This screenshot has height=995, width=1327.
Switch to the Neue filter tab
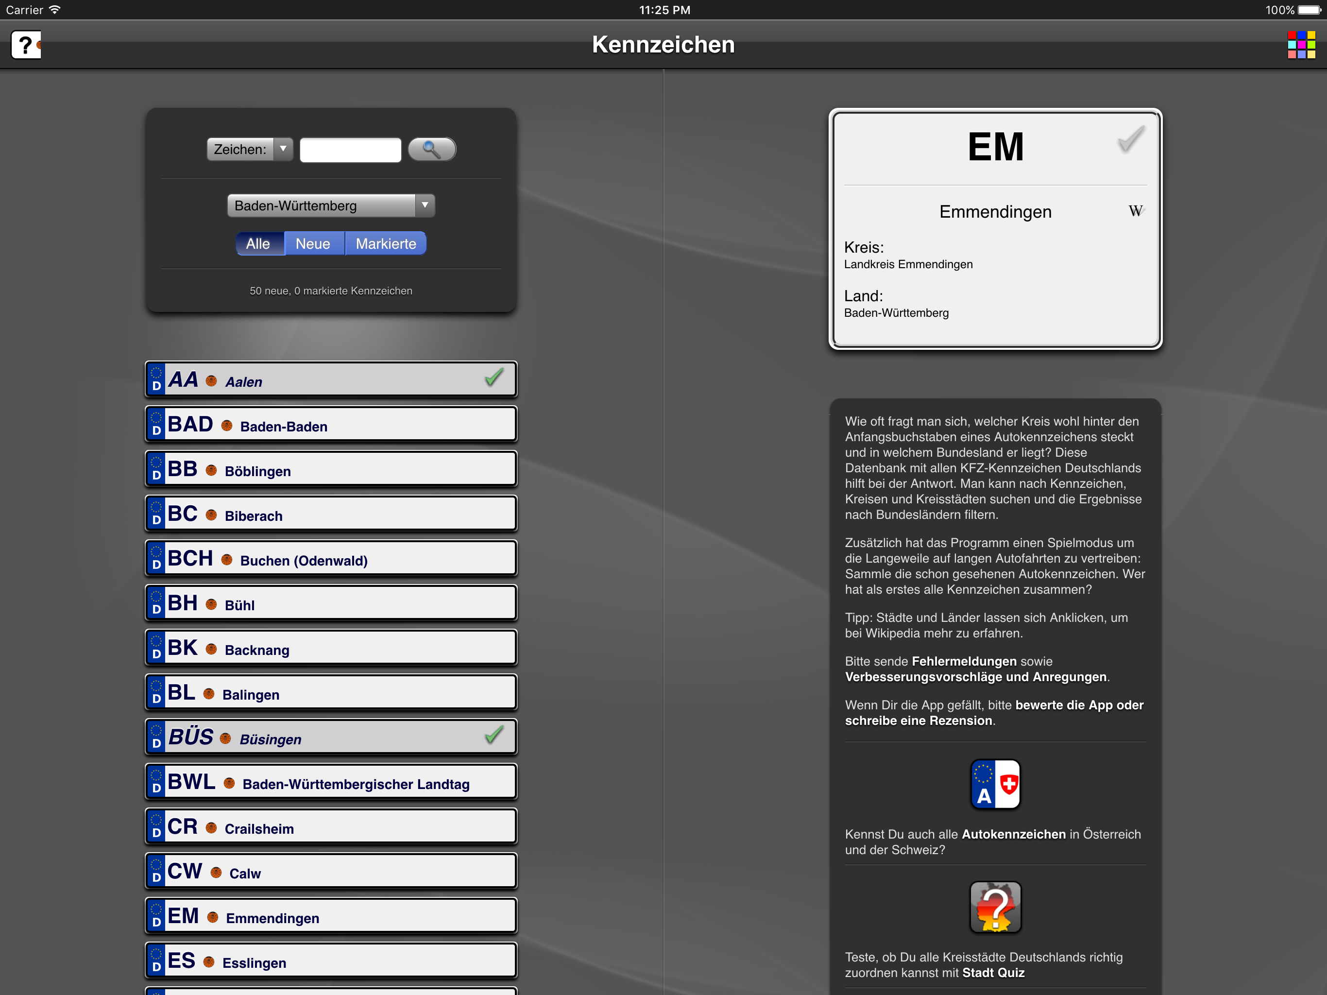click(314, 244)
